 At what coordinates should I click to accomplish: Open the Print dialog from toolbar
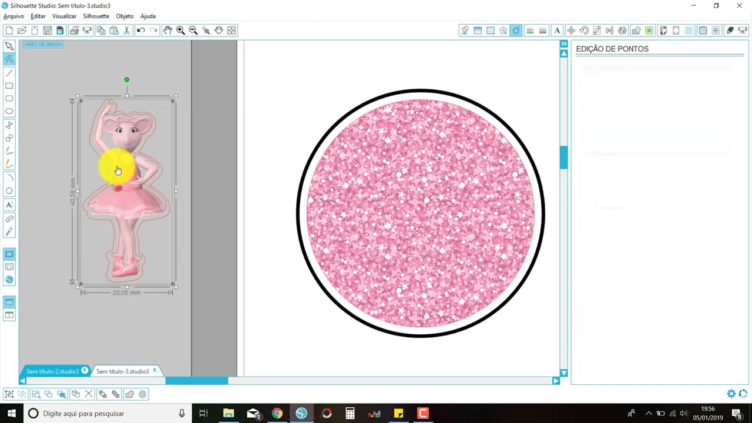point(74,31)
